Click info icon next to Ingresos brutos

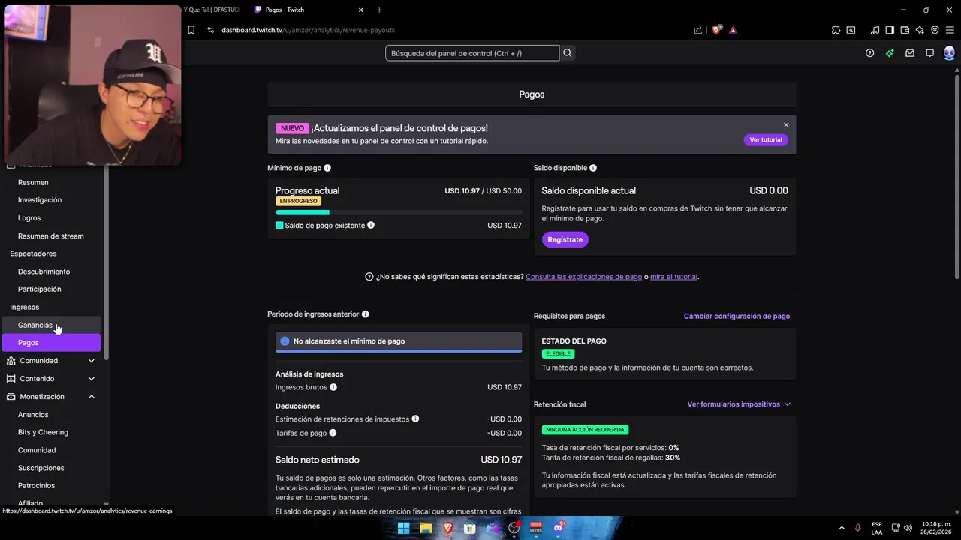coord(333,387)
